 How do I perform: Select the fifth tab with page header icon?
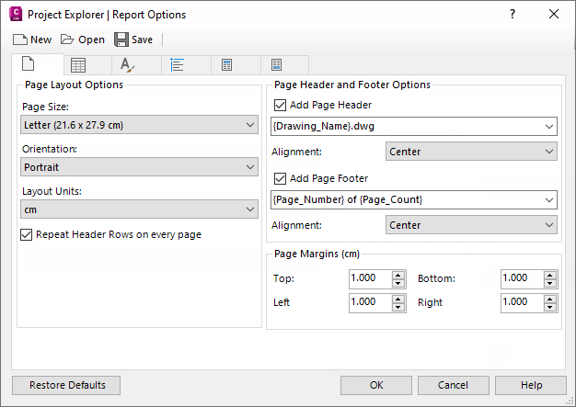(227, 65)
